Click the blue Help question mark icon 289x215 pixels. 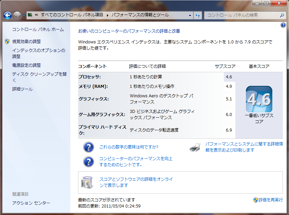pos(283,25)
